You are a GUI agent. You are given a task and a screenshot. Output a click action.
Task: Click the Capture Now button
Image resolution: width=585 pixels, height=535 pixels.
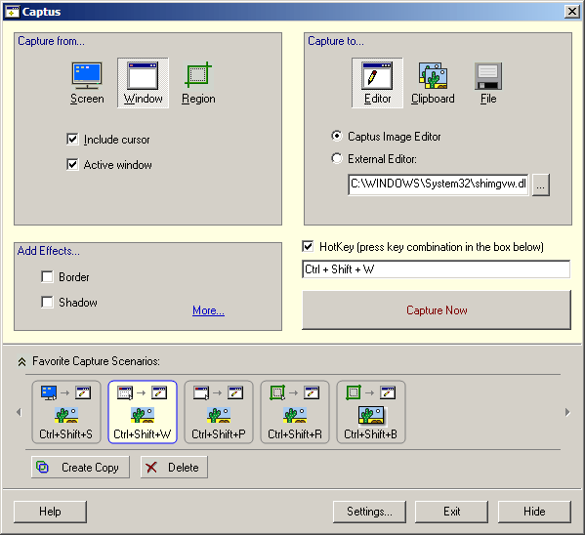coord(437,310)
